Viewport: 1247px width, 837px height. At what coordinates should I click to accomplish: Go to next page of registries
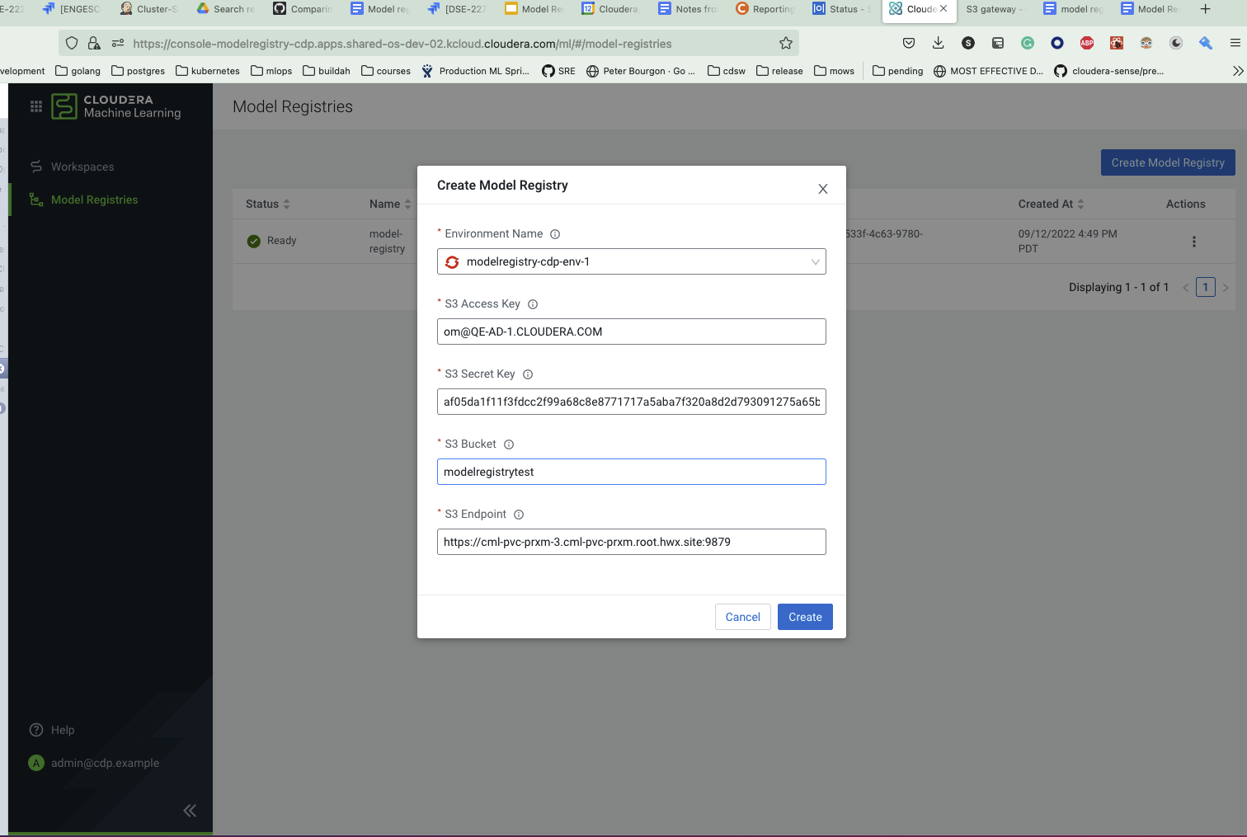pyautogui.click(x=1226, y=288)
